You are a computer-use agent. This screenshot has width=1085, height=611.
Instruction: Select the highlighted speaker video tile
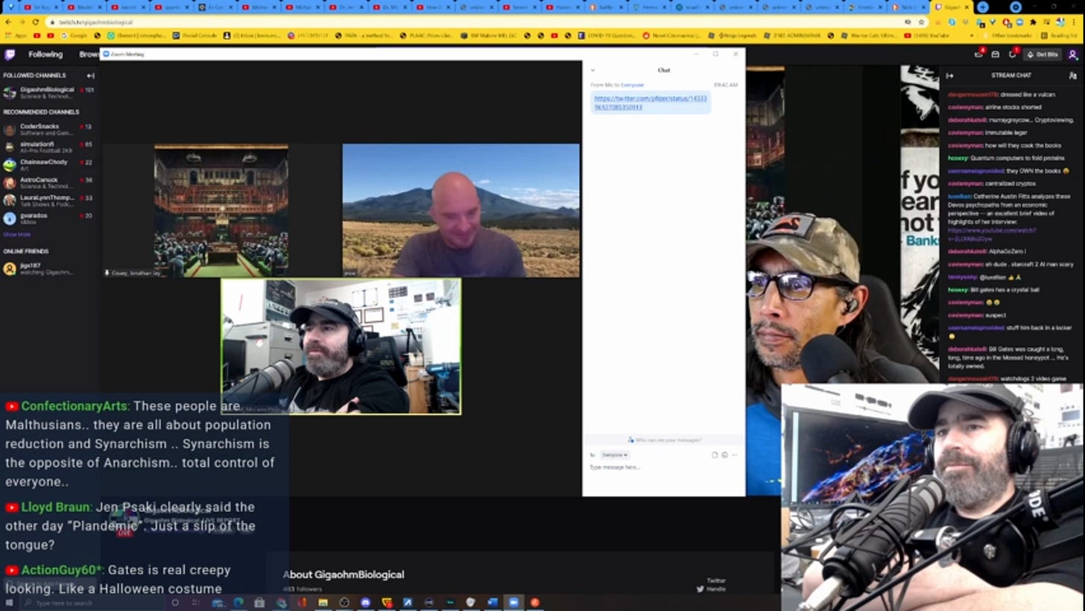click(341, 346)
